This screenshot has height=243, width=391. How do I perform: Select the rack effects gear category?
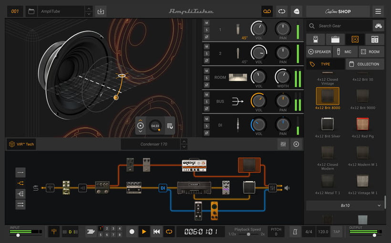(374, 39)
